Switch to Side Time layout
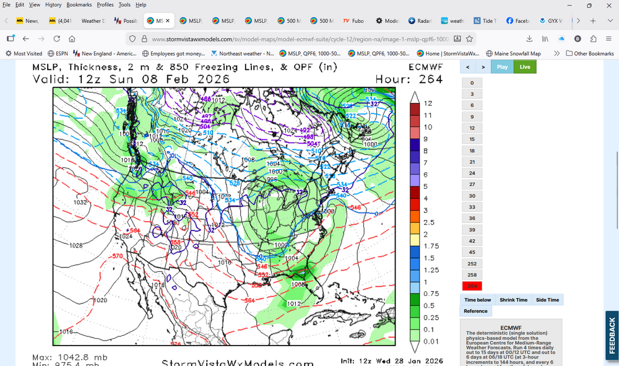The height and width of the screenshot is (366, 619). click(547, 300)
